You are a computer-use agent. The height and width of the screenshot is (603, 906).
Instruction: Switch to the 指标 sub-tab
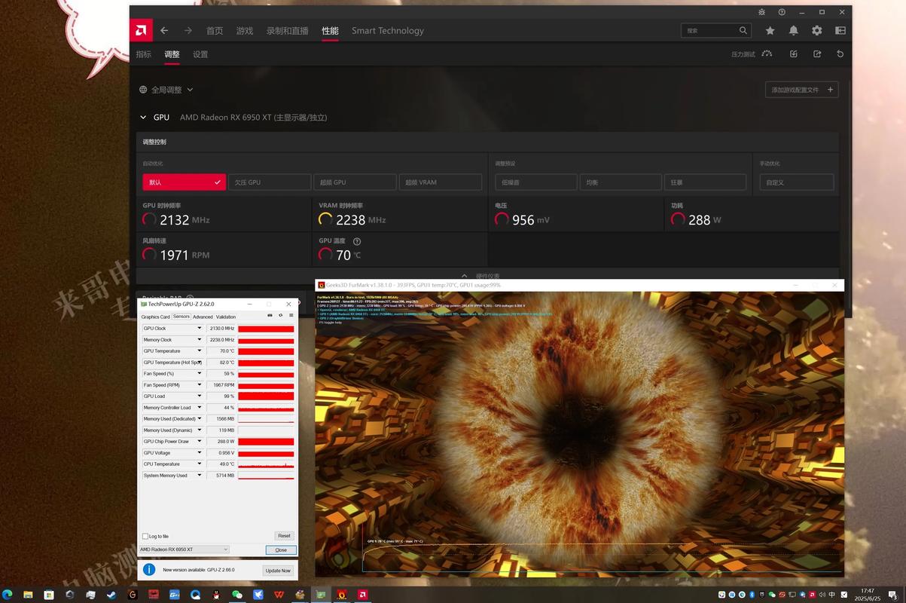tap(144, 54)
